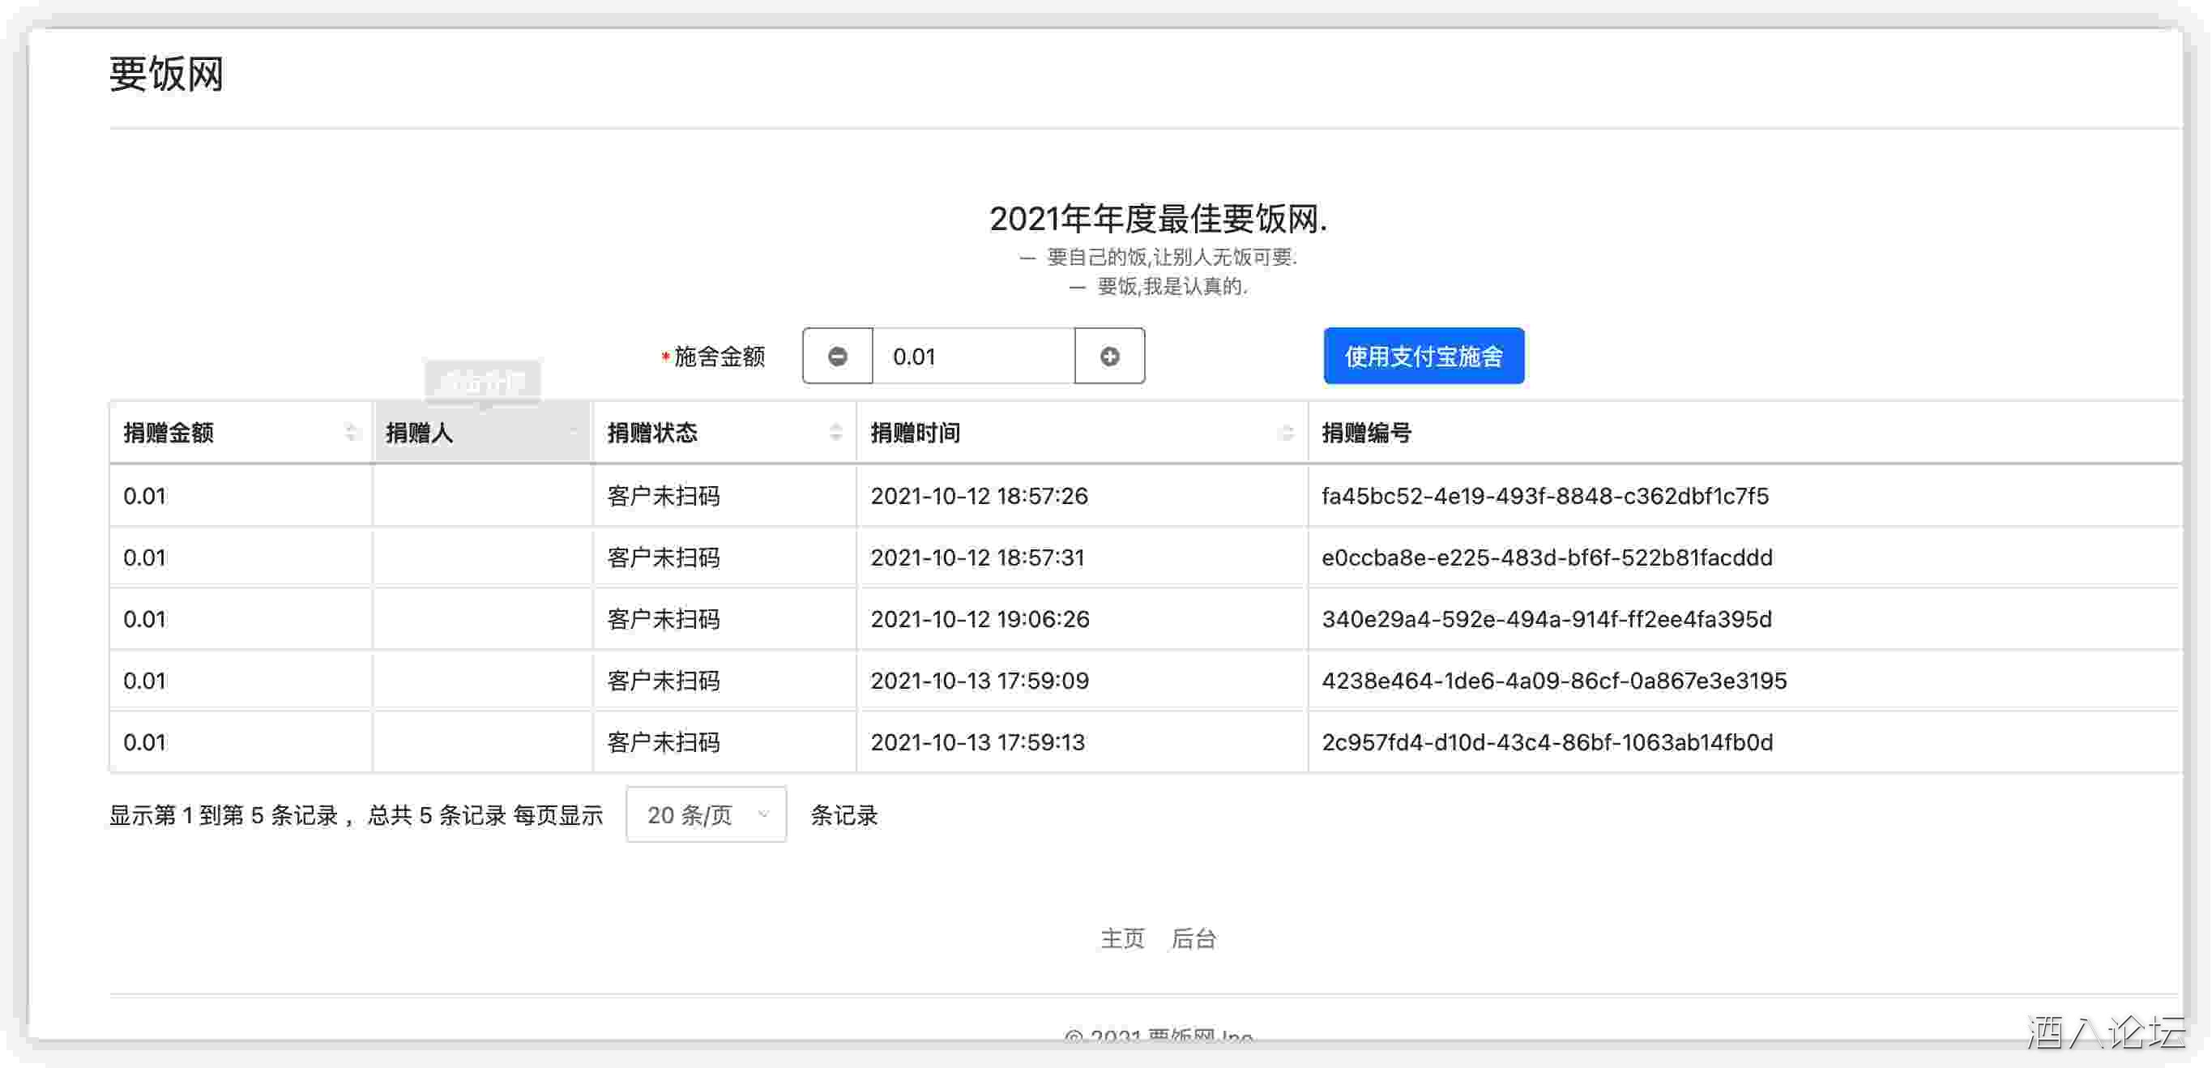2212x1068 pixels.
Task: Click the 捐赠编号 column header
Action: click(x=1365, y=433)
